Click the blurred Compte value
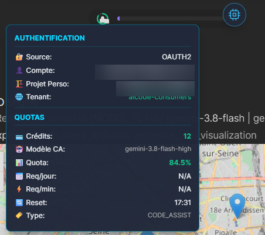 coord(145,72)
